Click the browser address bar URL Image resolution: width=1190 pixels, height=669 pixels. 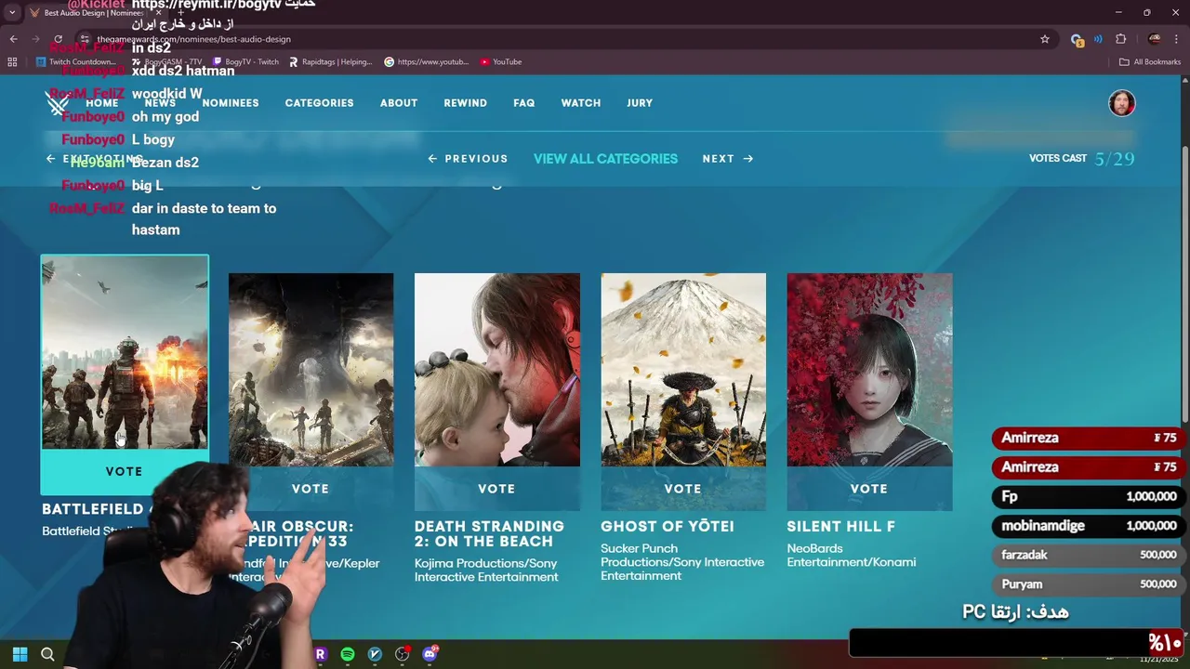[194, 39]
